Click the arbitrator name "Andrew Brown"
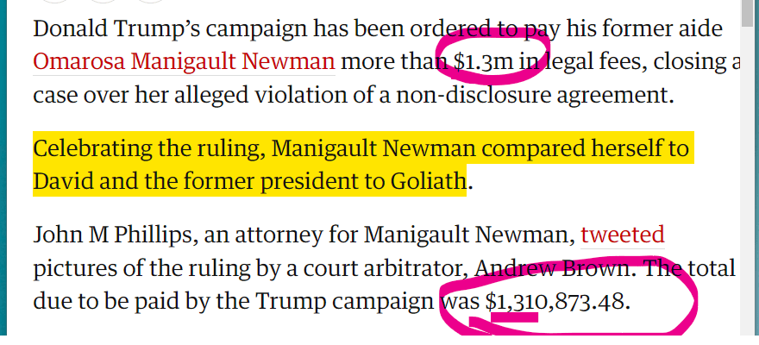The width and height of the screenshot is (759, 345). click(531, 267)
